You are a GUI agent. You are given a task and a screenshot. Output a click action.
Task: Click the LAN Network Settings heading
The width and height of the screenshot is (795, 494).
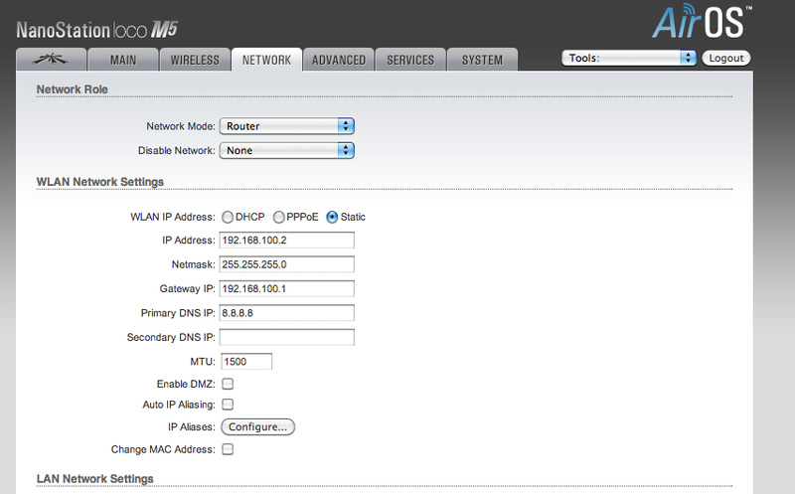click(x=94, y=479)
